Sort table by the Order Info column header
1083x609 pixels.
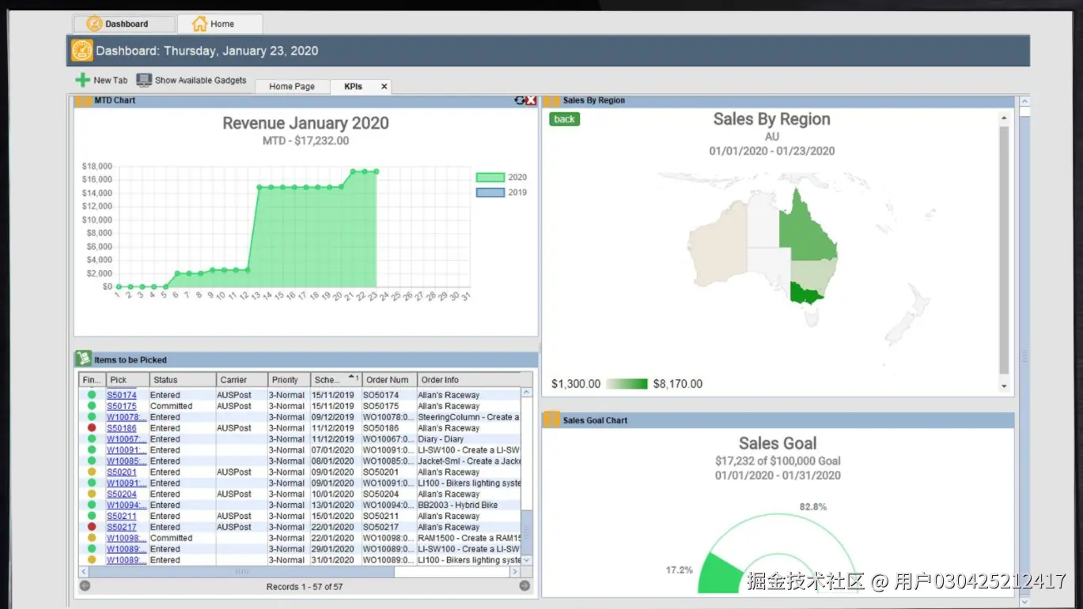coord(468,380)
